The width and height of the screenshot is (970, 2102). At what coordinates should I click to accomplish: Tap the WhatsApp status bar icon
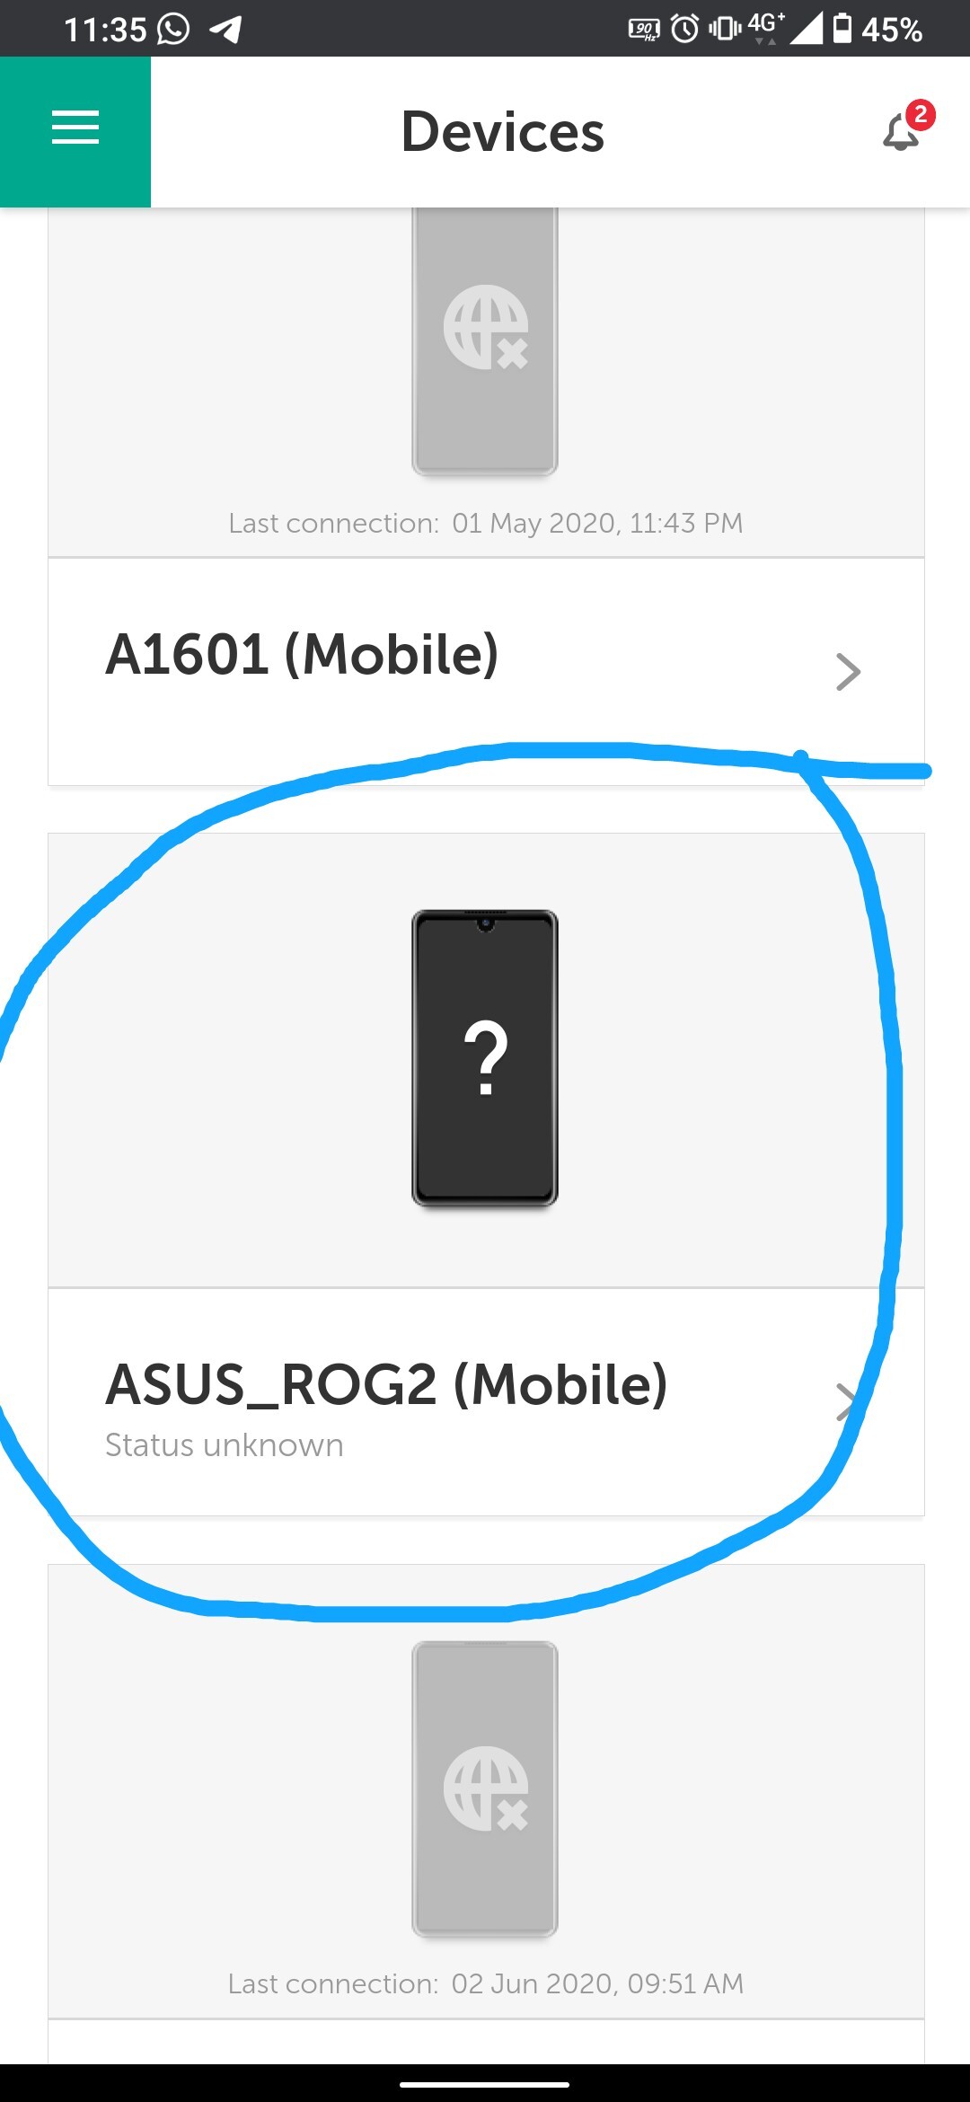pos(173,29)
